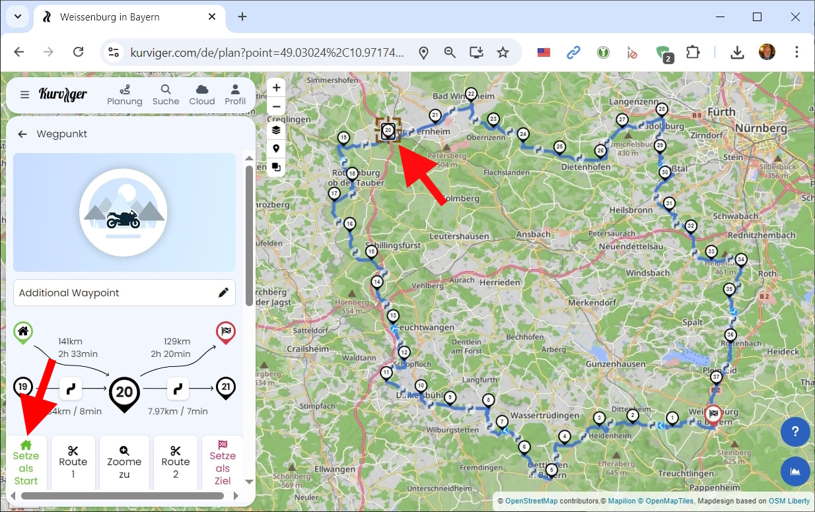Switch to the Planung tab
Screen dimensions: 815x512
click(x=124, y=94)
